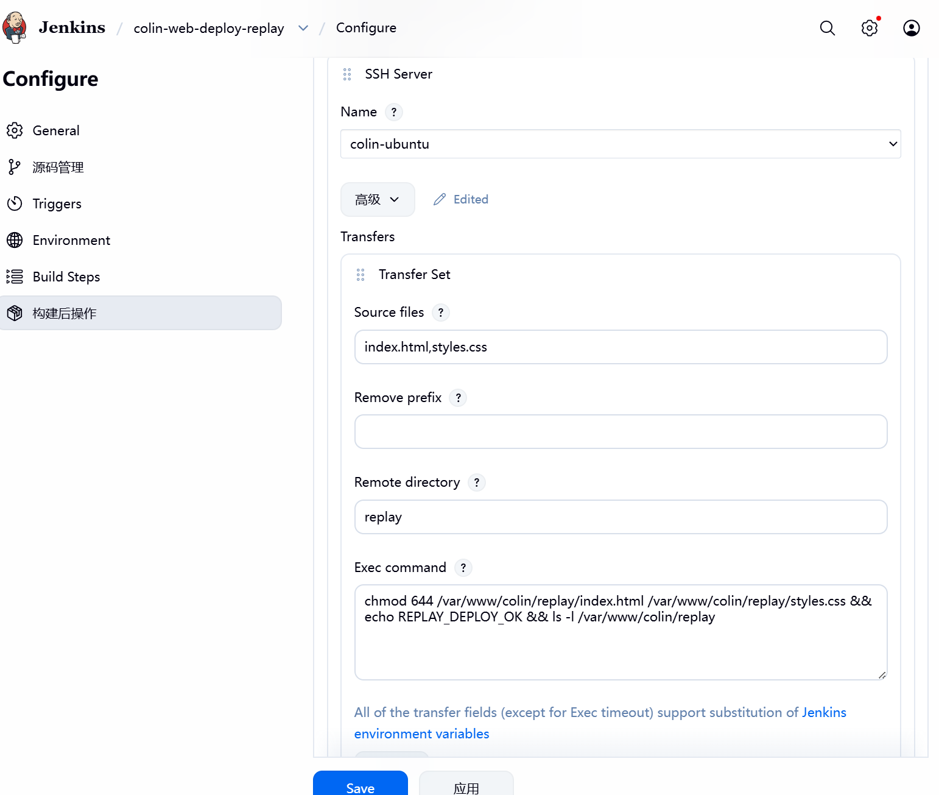
Task: Click the Build Steps list icon
Action: click(x=15, y=277)
